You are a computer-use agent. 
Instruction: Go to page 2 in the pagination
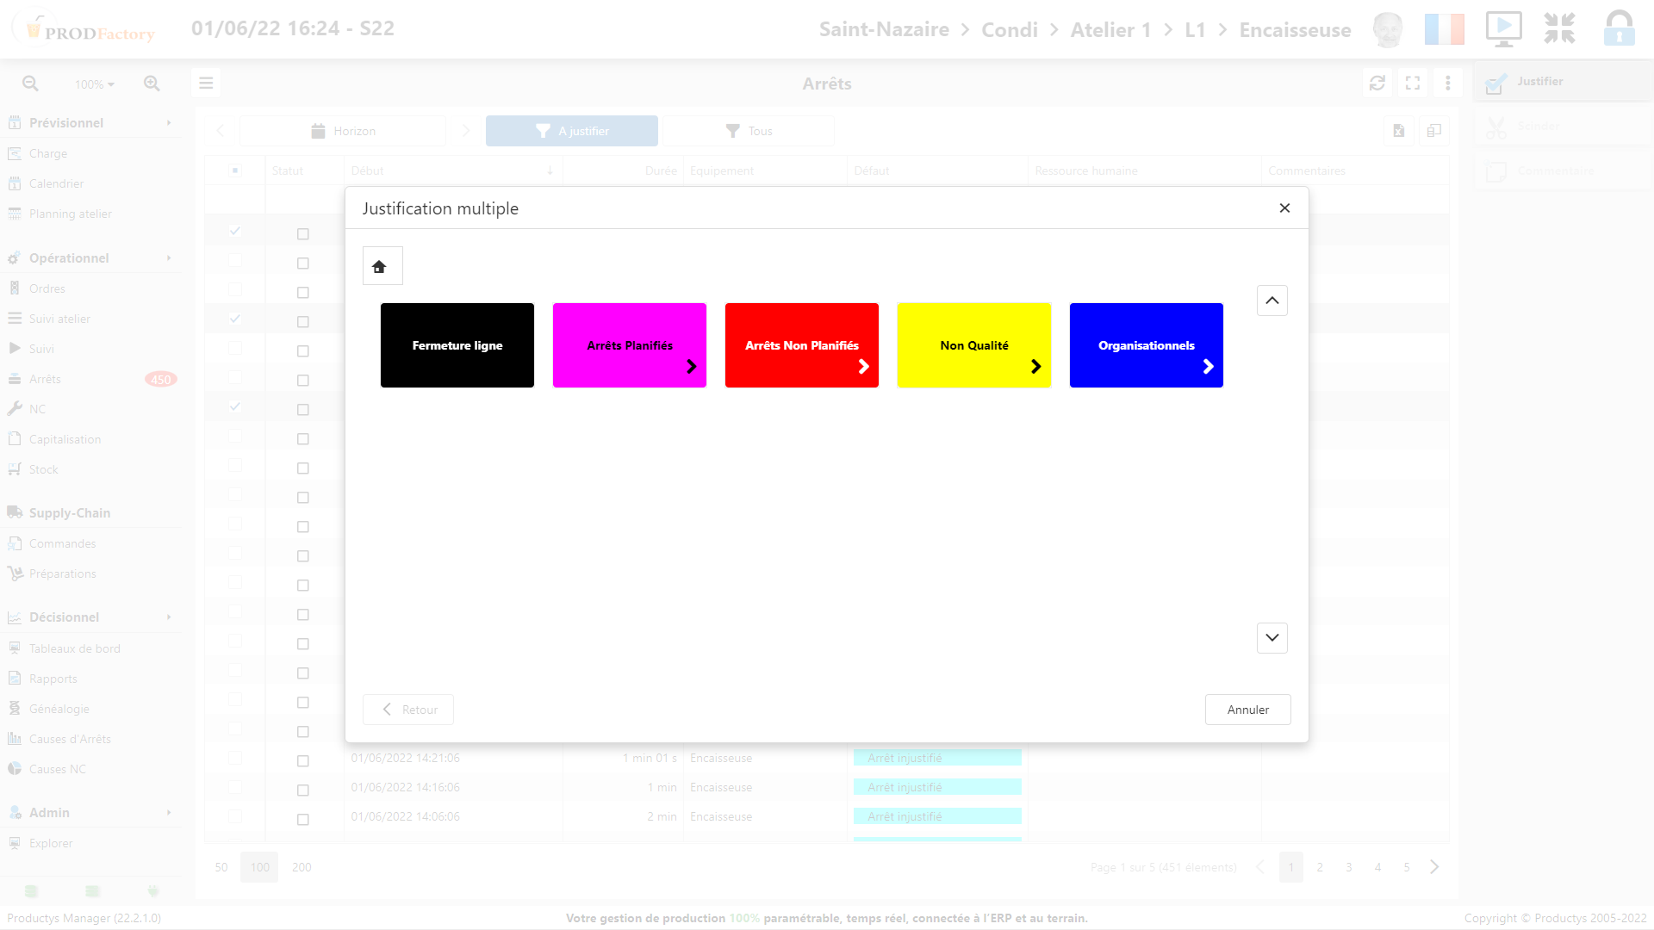tap(1320, 867)
